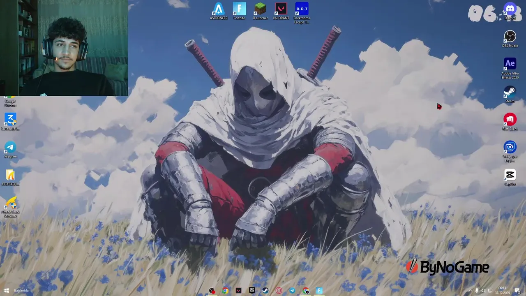Select the CapCut desktop icon
The image size is (526, 296).
(510, 177)
